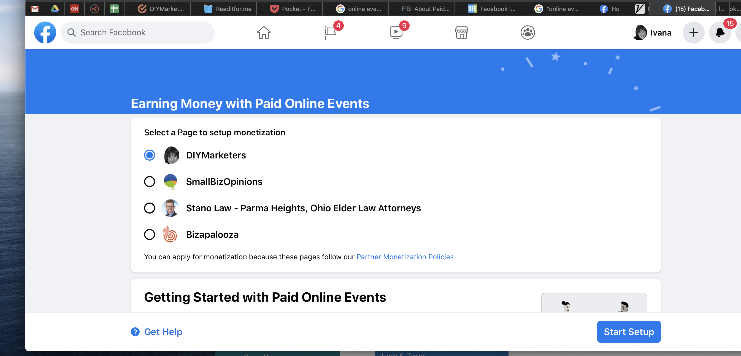Open Ivana's profile picture
The height and width of the screenshot is (356, 741).
639,33
